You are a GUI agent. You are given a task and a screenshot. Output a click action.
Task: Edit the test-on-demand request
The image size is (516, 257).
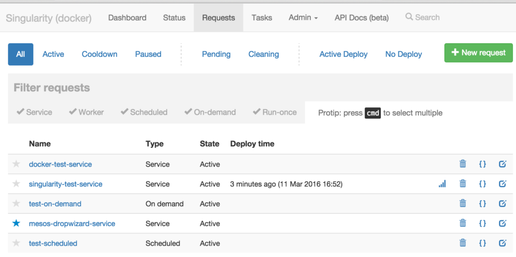pyautogui.click(x=502, y=204)
